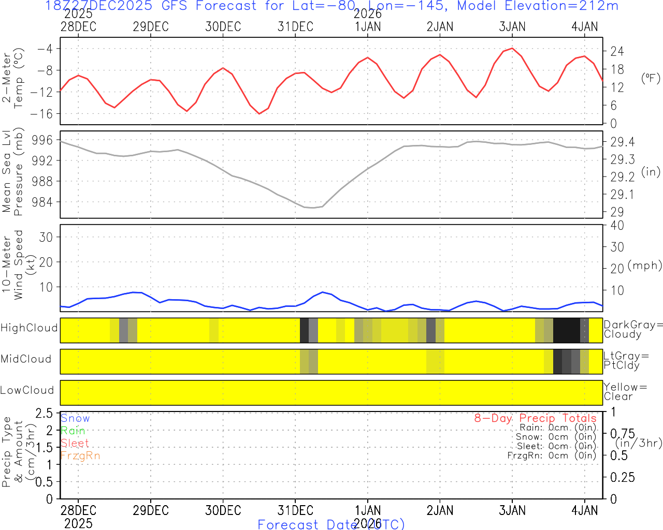Click the solid yellow LowCloud band
663x530 pixels.
coord(331,393)
